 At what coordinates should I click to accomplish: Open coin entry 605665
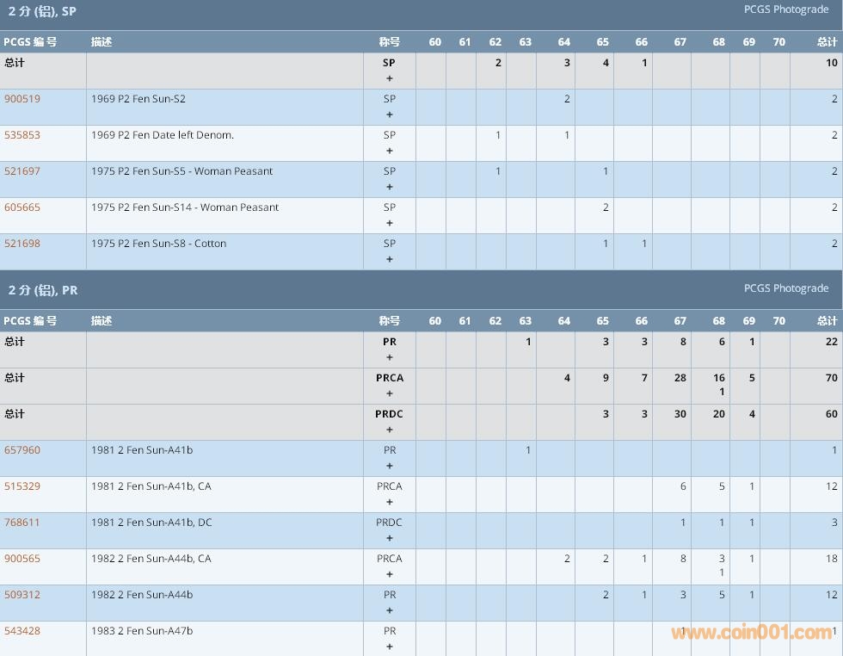point(22,207)
